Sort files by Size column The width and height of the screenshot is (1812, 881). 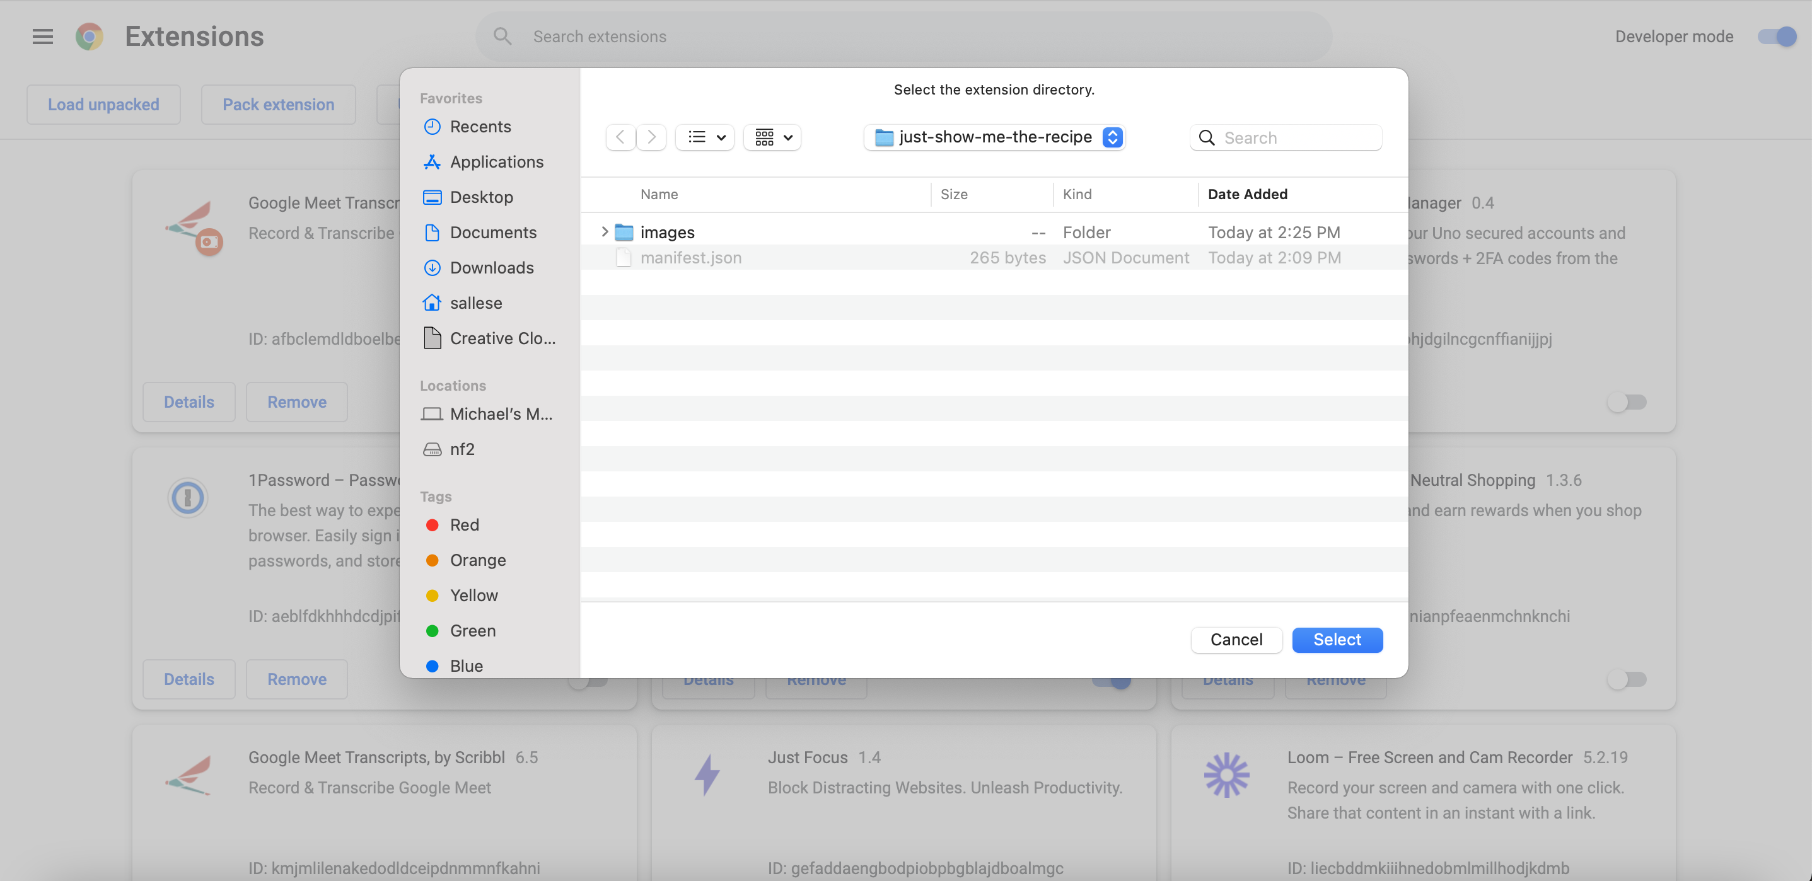pos(954,194)
